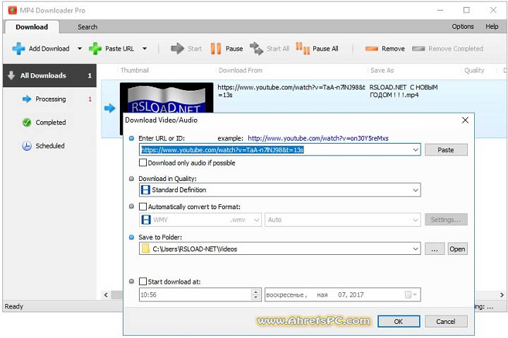Click the All Downloads down-arrow icon
Screen dimensions: 508x338
click(x=11, y=75)
